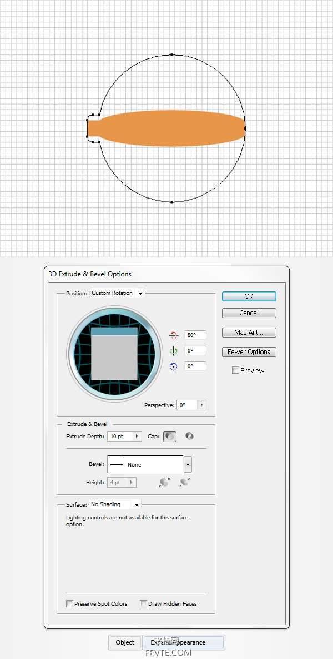Turn cap on for solid appearance
This screenshot has height=659, width=333.
(170, 436)
